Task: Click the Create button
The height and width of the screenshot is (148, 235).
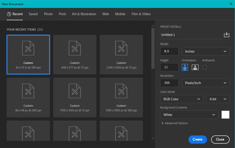Action: click(x=197, y=139)
